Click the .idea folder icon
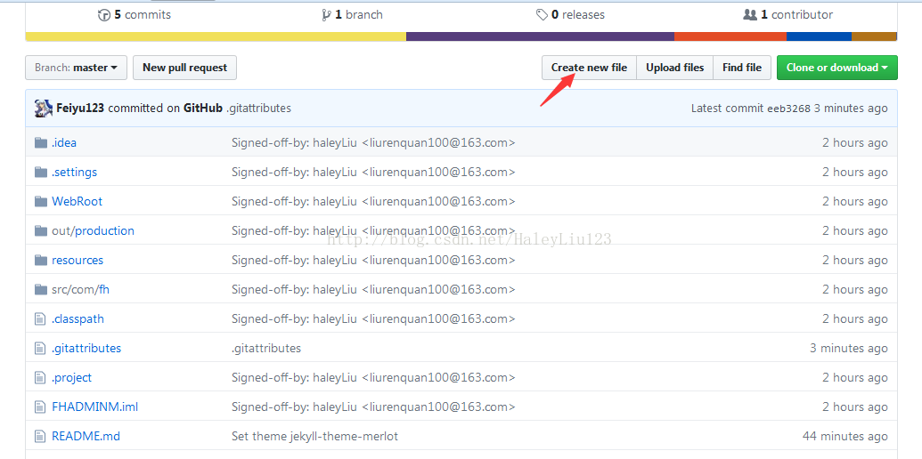The height and width of the screenshot is (459, 922). (41, 142)
